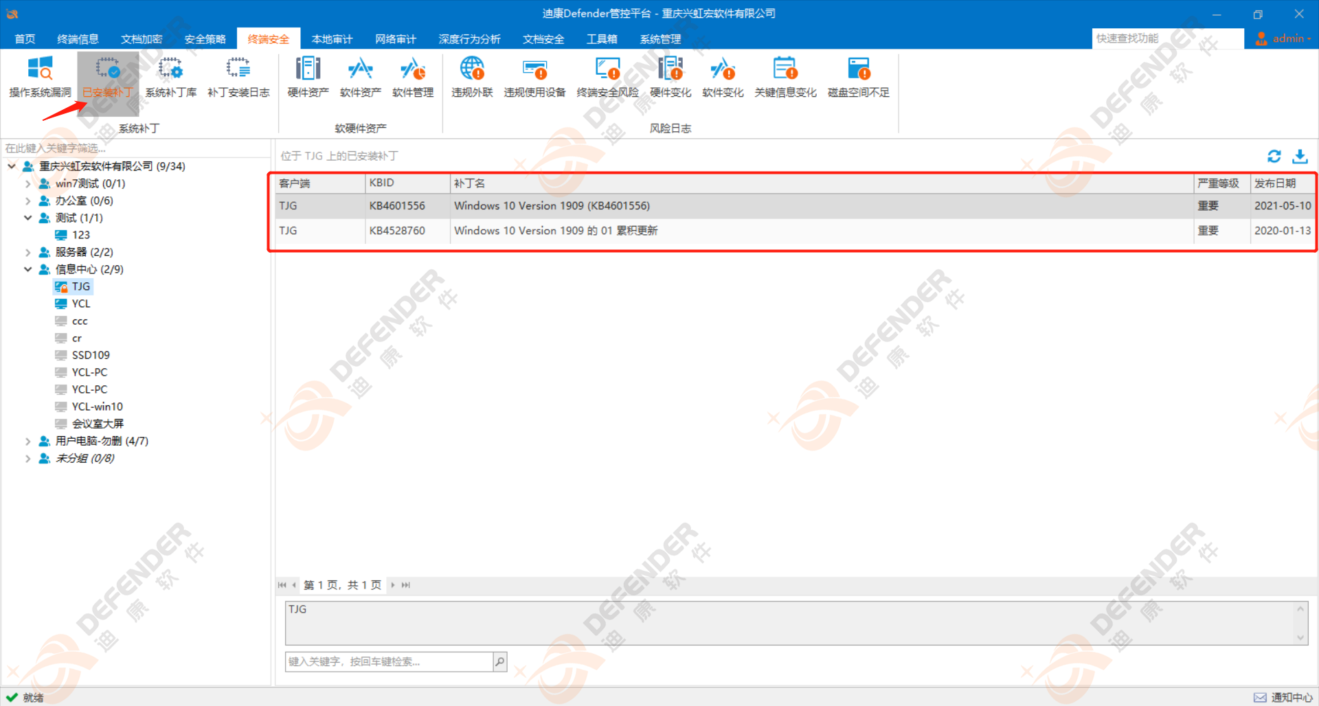
Task: Click the 违规外联 risk log icon
Action: point(472,77)
